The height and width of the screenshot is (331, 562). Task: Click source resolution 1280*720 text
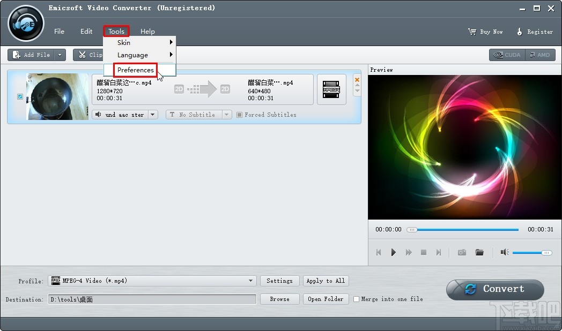[x=110, y=91]
